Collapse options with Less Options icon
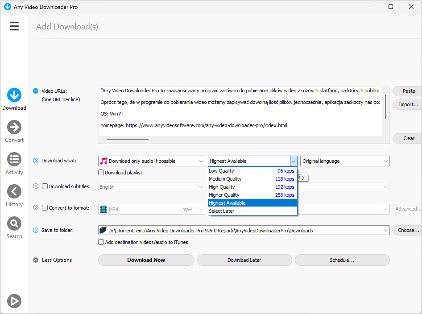 point(36,260)
